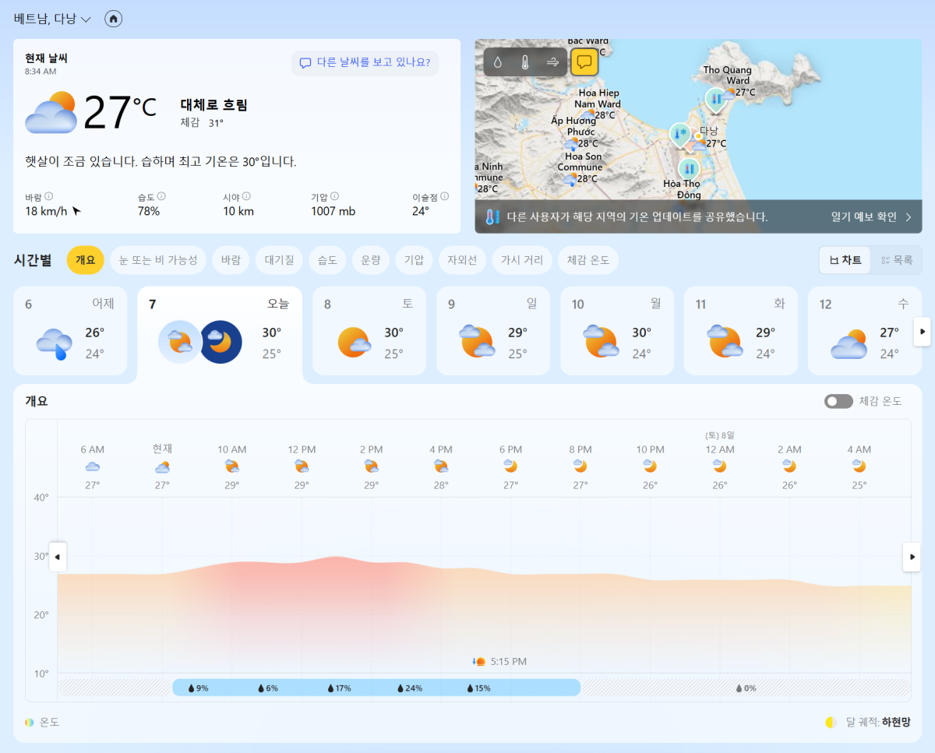Screen dimensions: 935x753
Task: Click the info icon next to 습도
Action: [x=161, y=197]
